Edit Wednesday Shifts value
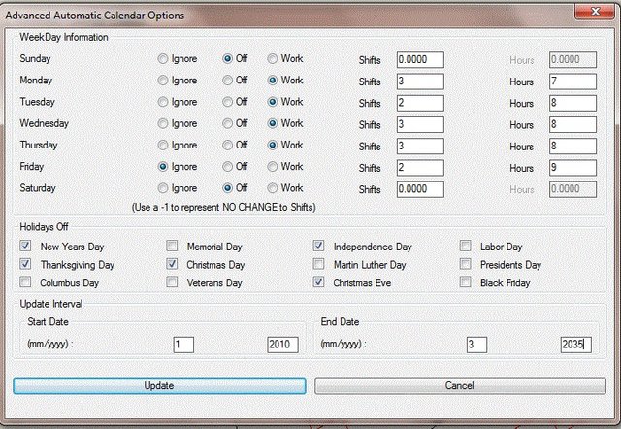621x429 pixels. point(420,125)
